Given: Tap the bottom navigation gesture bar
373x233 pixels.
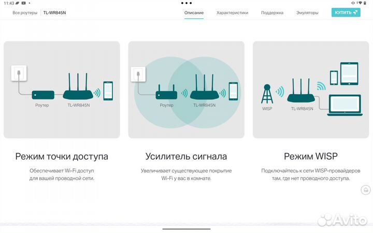Looking at the screenshot, I should point(187,229).
